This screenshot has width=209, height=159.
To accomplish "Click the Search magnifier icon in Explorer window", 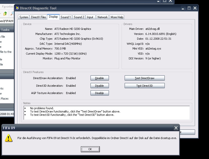I will pos(12,13).
